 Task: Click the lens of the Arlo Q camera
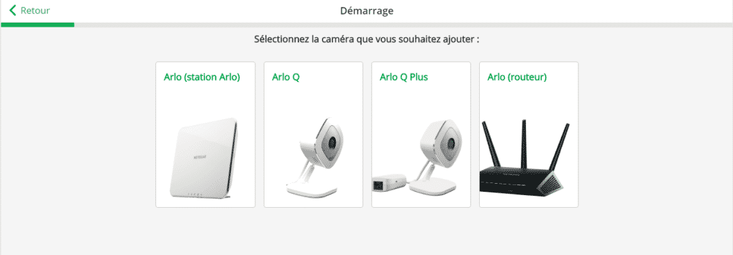coord(332,140)
